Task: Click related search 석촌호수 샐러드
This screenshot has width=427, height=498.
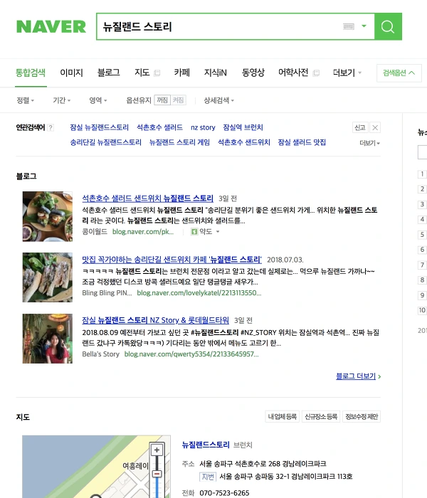Action: point(159,127)
